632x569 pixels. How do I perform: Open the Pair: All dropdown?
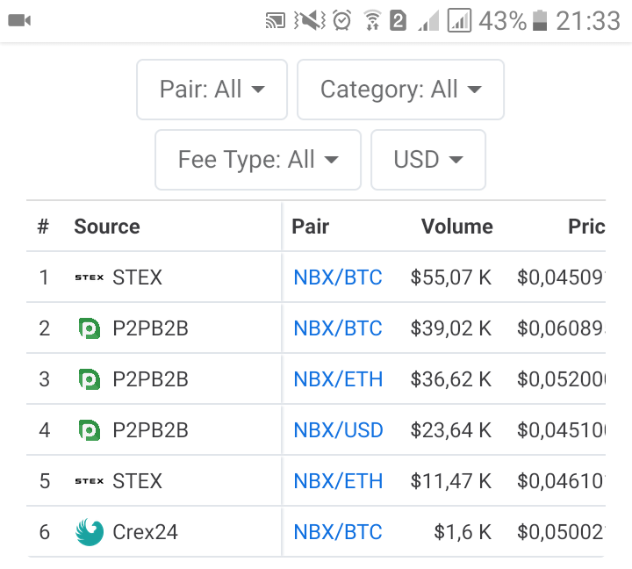tap(212, 90)
